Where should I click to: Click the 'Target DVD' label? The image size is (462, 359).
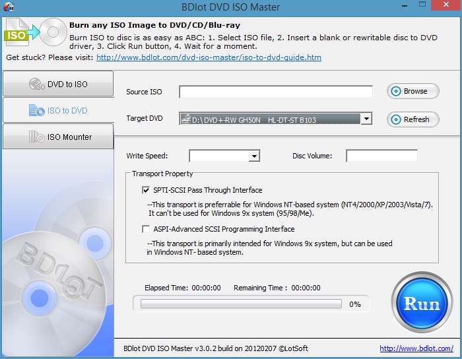(145, 118)
